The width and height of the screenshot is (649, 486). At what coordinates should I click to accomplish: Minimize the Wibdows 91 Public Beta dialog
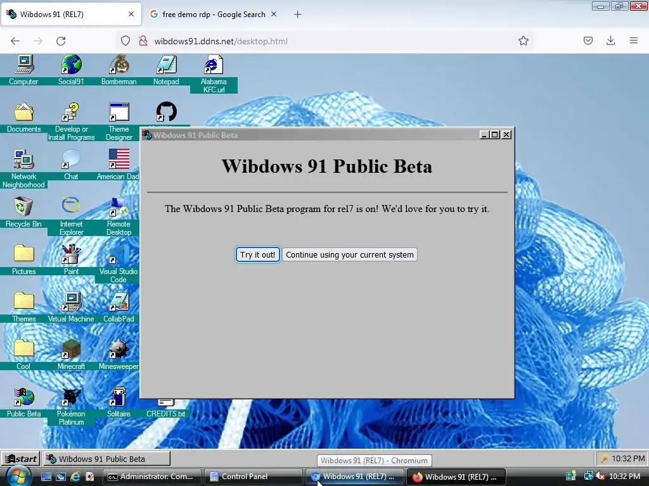coord(484,135)
